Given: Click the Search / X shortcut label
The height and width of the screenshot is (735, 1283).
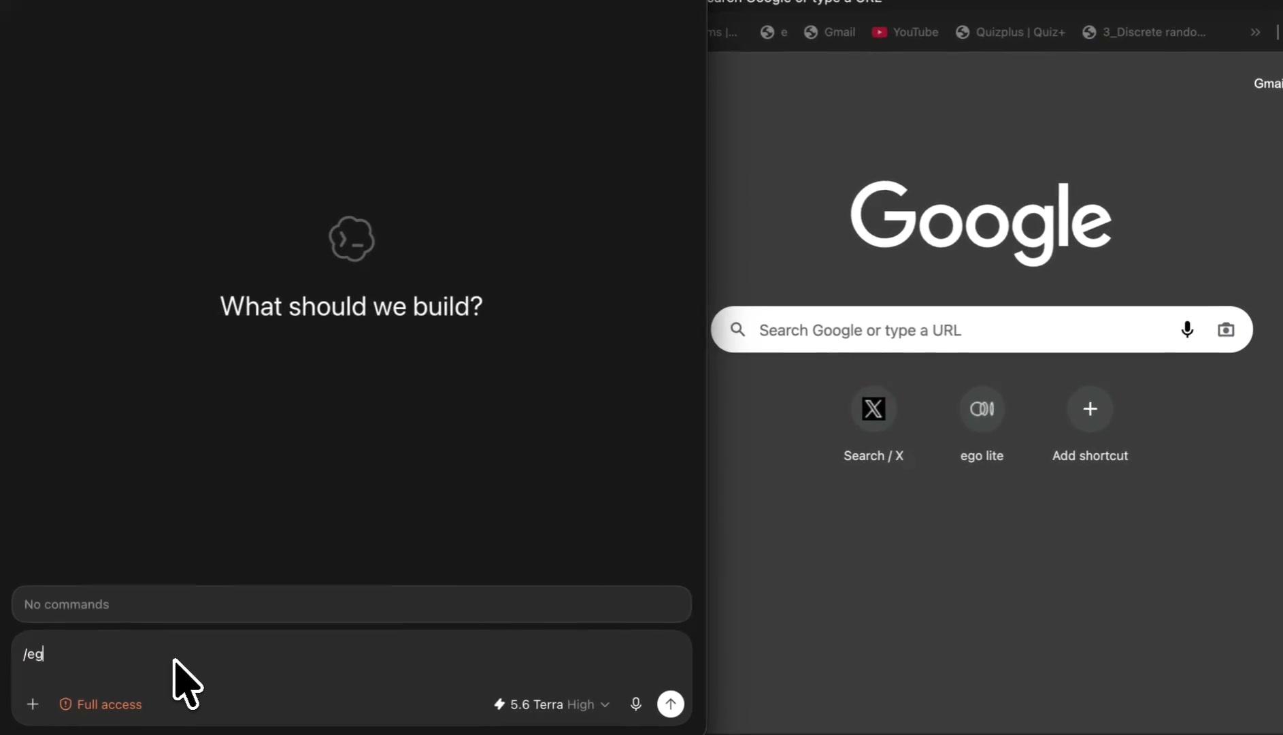Looking at the screenshot, I should tap(873, 456).
